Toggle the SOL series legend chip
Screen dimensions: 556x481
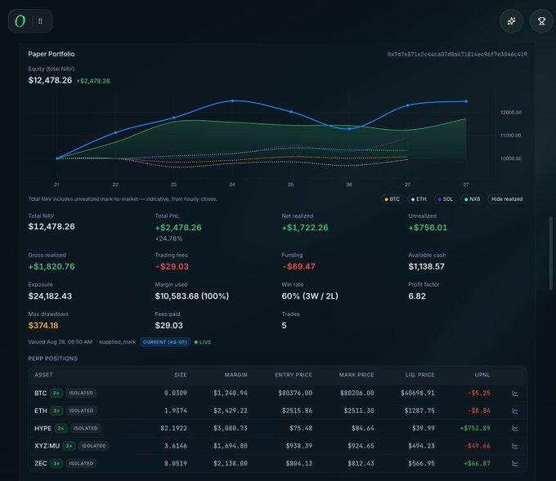pyautogui.click(x=446, y=199)
